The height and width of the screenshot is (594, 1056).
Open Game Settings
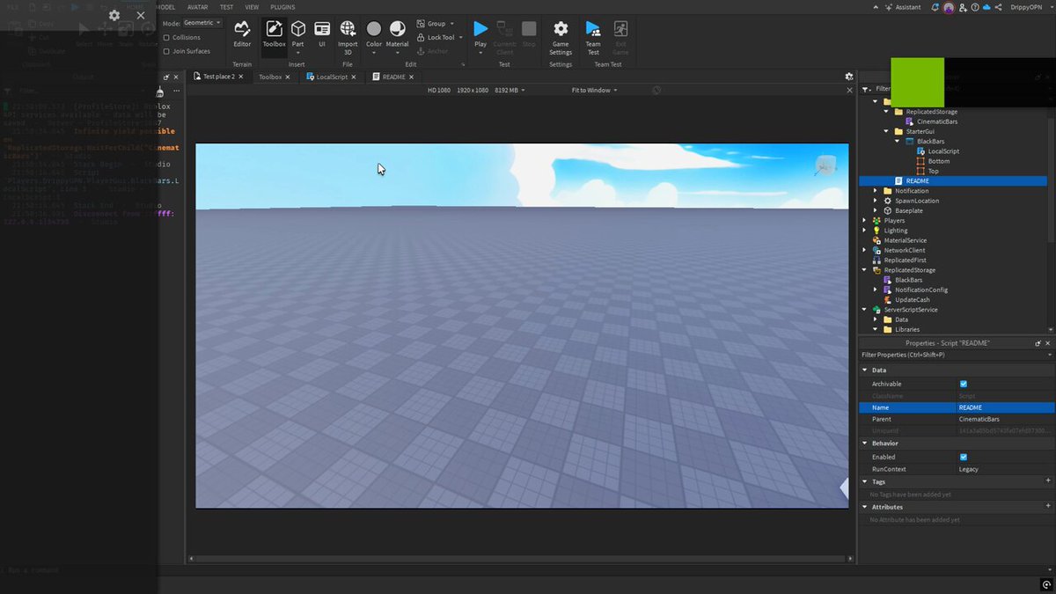[x=561, y=38]
